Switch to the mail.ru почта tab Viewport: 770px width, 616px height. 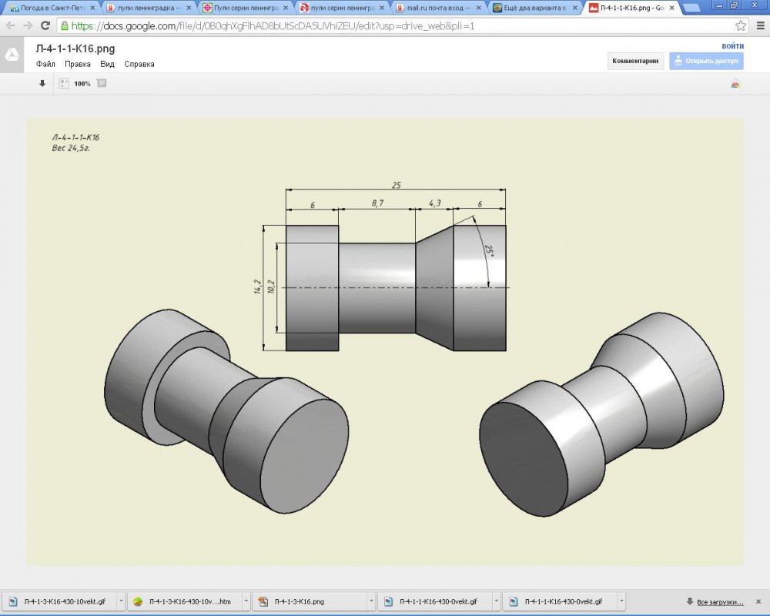pos(437,8)
